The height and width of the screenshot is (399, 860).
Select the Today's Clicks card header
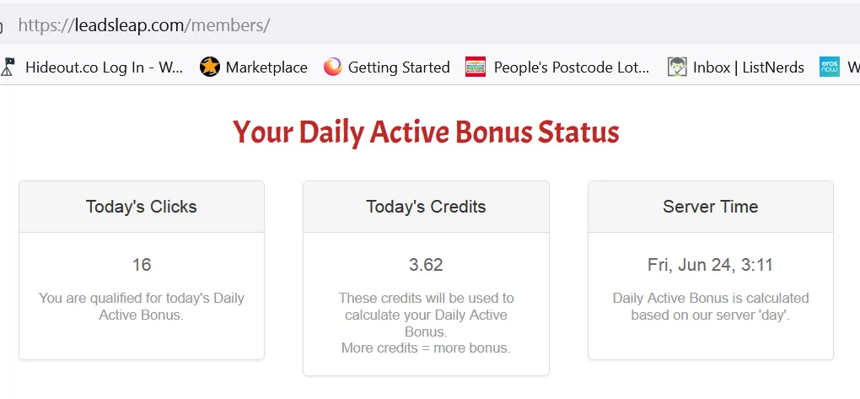pos(142,207)
